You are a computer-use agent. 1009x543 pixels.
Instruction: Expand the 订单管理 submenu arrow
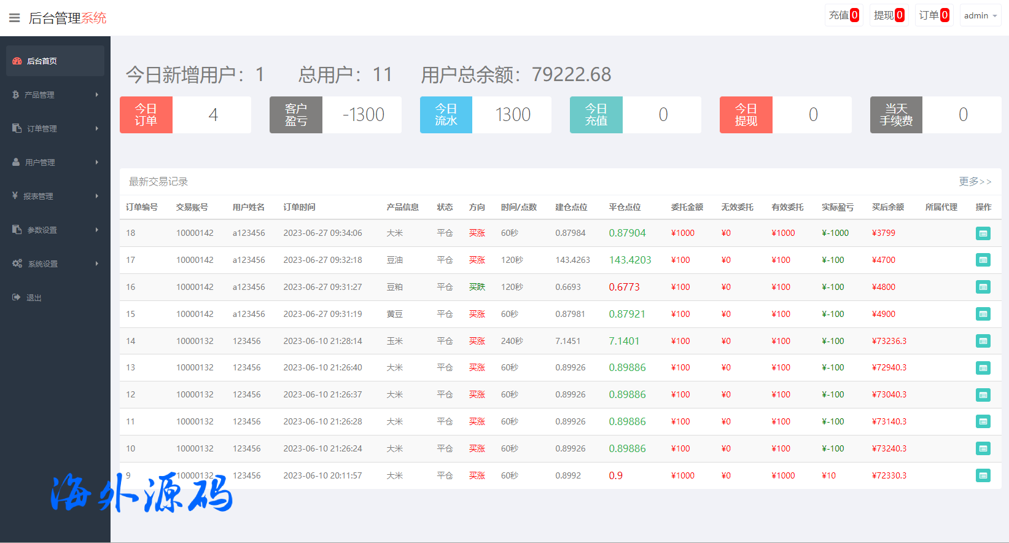tap(97, 128)
